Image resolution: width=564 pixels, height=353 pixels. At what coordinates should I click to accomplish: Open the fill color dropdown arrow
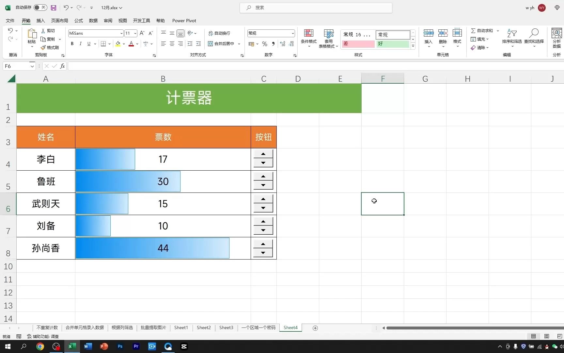coord(123,44)
